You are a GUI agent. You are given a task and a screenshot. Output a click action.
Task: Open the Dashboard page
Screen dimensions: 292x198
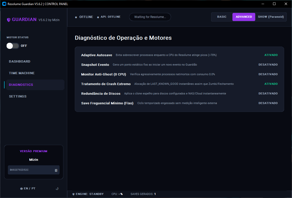[20, 62]
